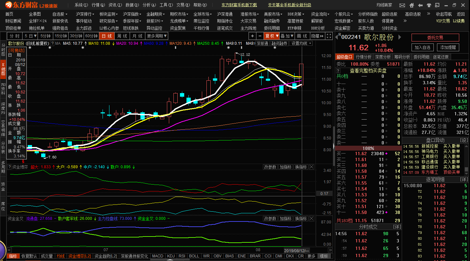Close the 资金博弈 indicator panel
Image resolution: width=470 pixels, height=261 pixels.
click(x=312, y=167)
